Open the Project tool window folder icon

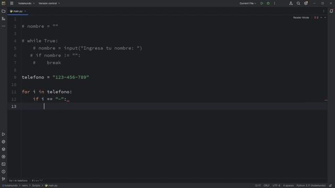click(x=4, y=11)
